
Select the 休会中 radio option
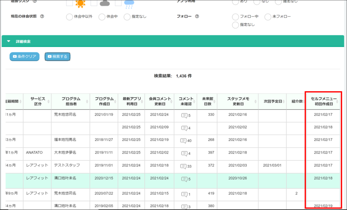pyautogui.click(x=102, y=17)
